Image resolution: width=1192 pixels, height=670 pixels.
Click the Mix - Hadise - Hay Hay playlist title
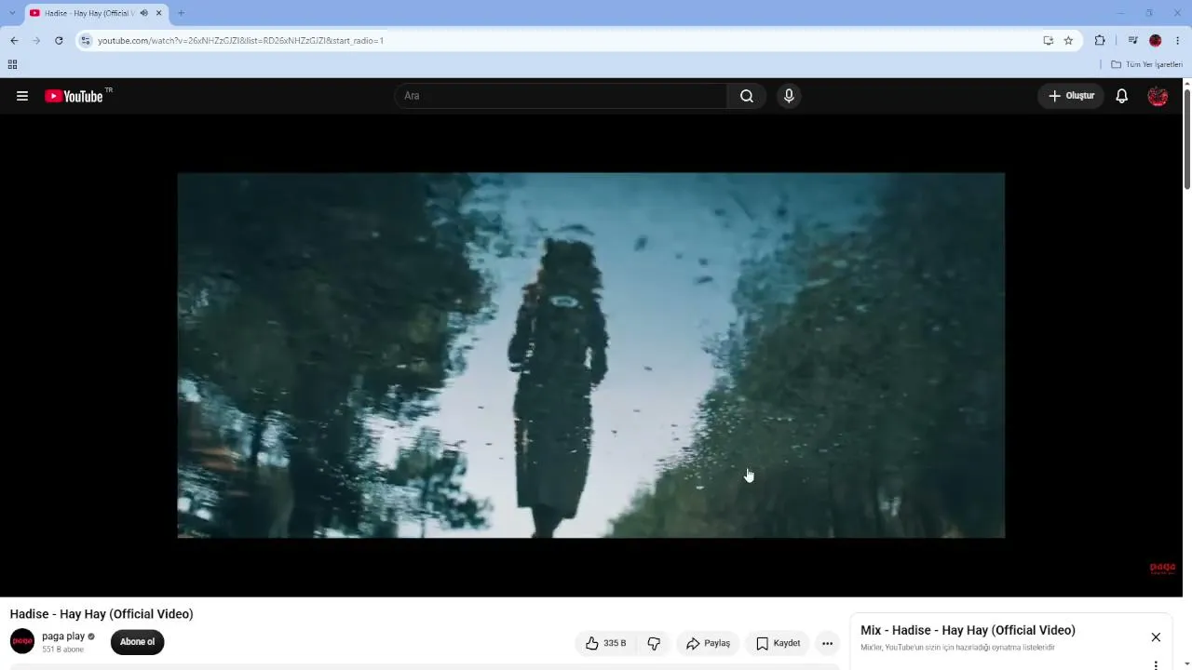968,631
